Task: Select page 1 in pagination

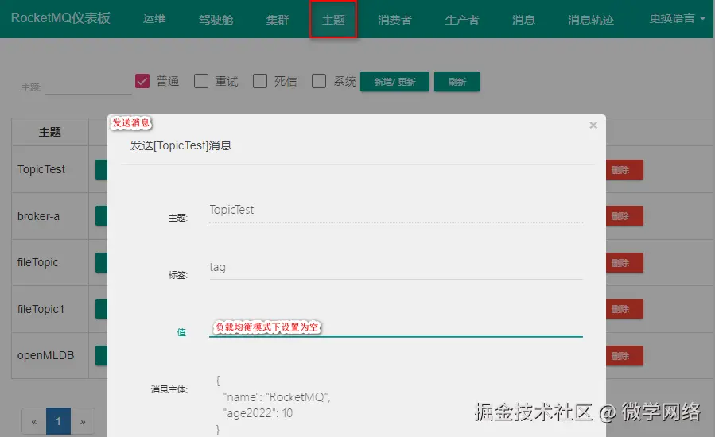Action: pos(58,422)
